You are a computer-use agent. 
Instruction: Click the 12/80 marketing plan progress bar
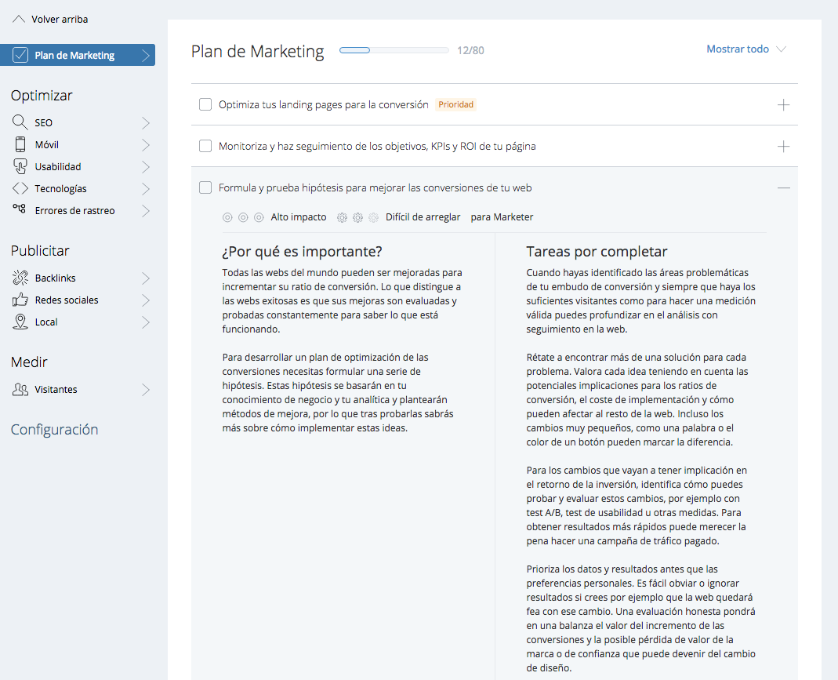pos(394,50)
